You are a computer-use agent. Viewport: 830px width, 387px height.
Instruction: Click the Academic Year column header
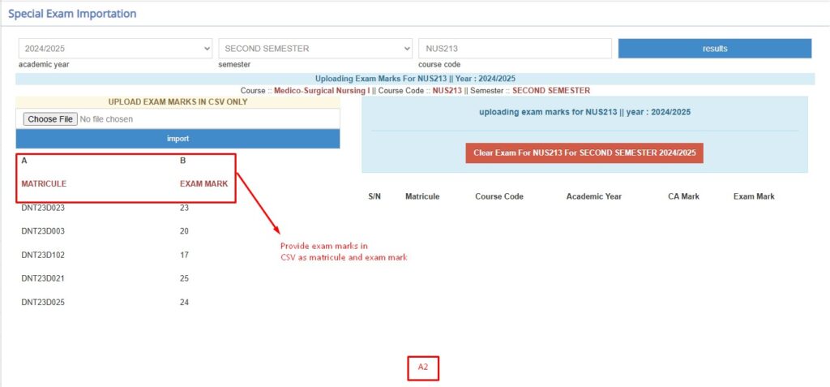click(594, 196)
